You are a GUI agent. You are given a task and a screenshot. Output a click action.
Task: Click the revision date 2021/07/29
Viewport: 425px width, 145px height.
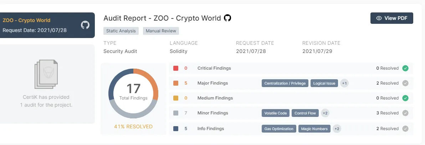317,51
